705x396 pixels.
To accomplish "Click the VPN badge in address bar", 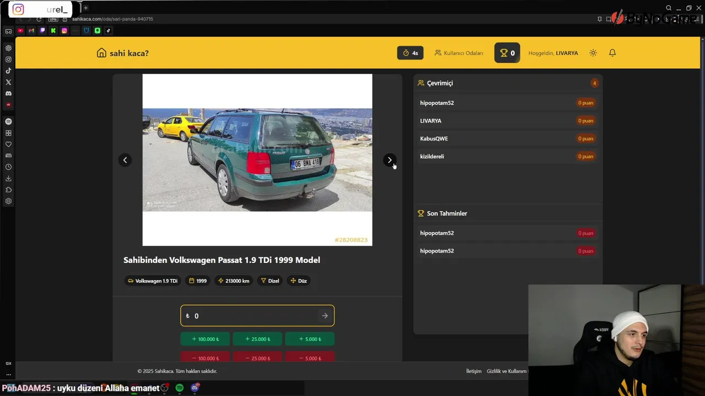I will 53,19.
